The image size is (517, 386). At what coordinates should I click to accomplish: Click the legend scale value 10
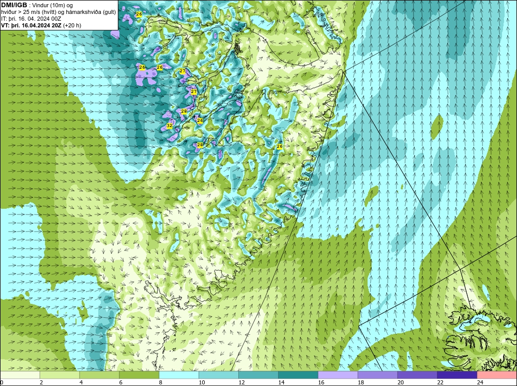pos(202,382)
